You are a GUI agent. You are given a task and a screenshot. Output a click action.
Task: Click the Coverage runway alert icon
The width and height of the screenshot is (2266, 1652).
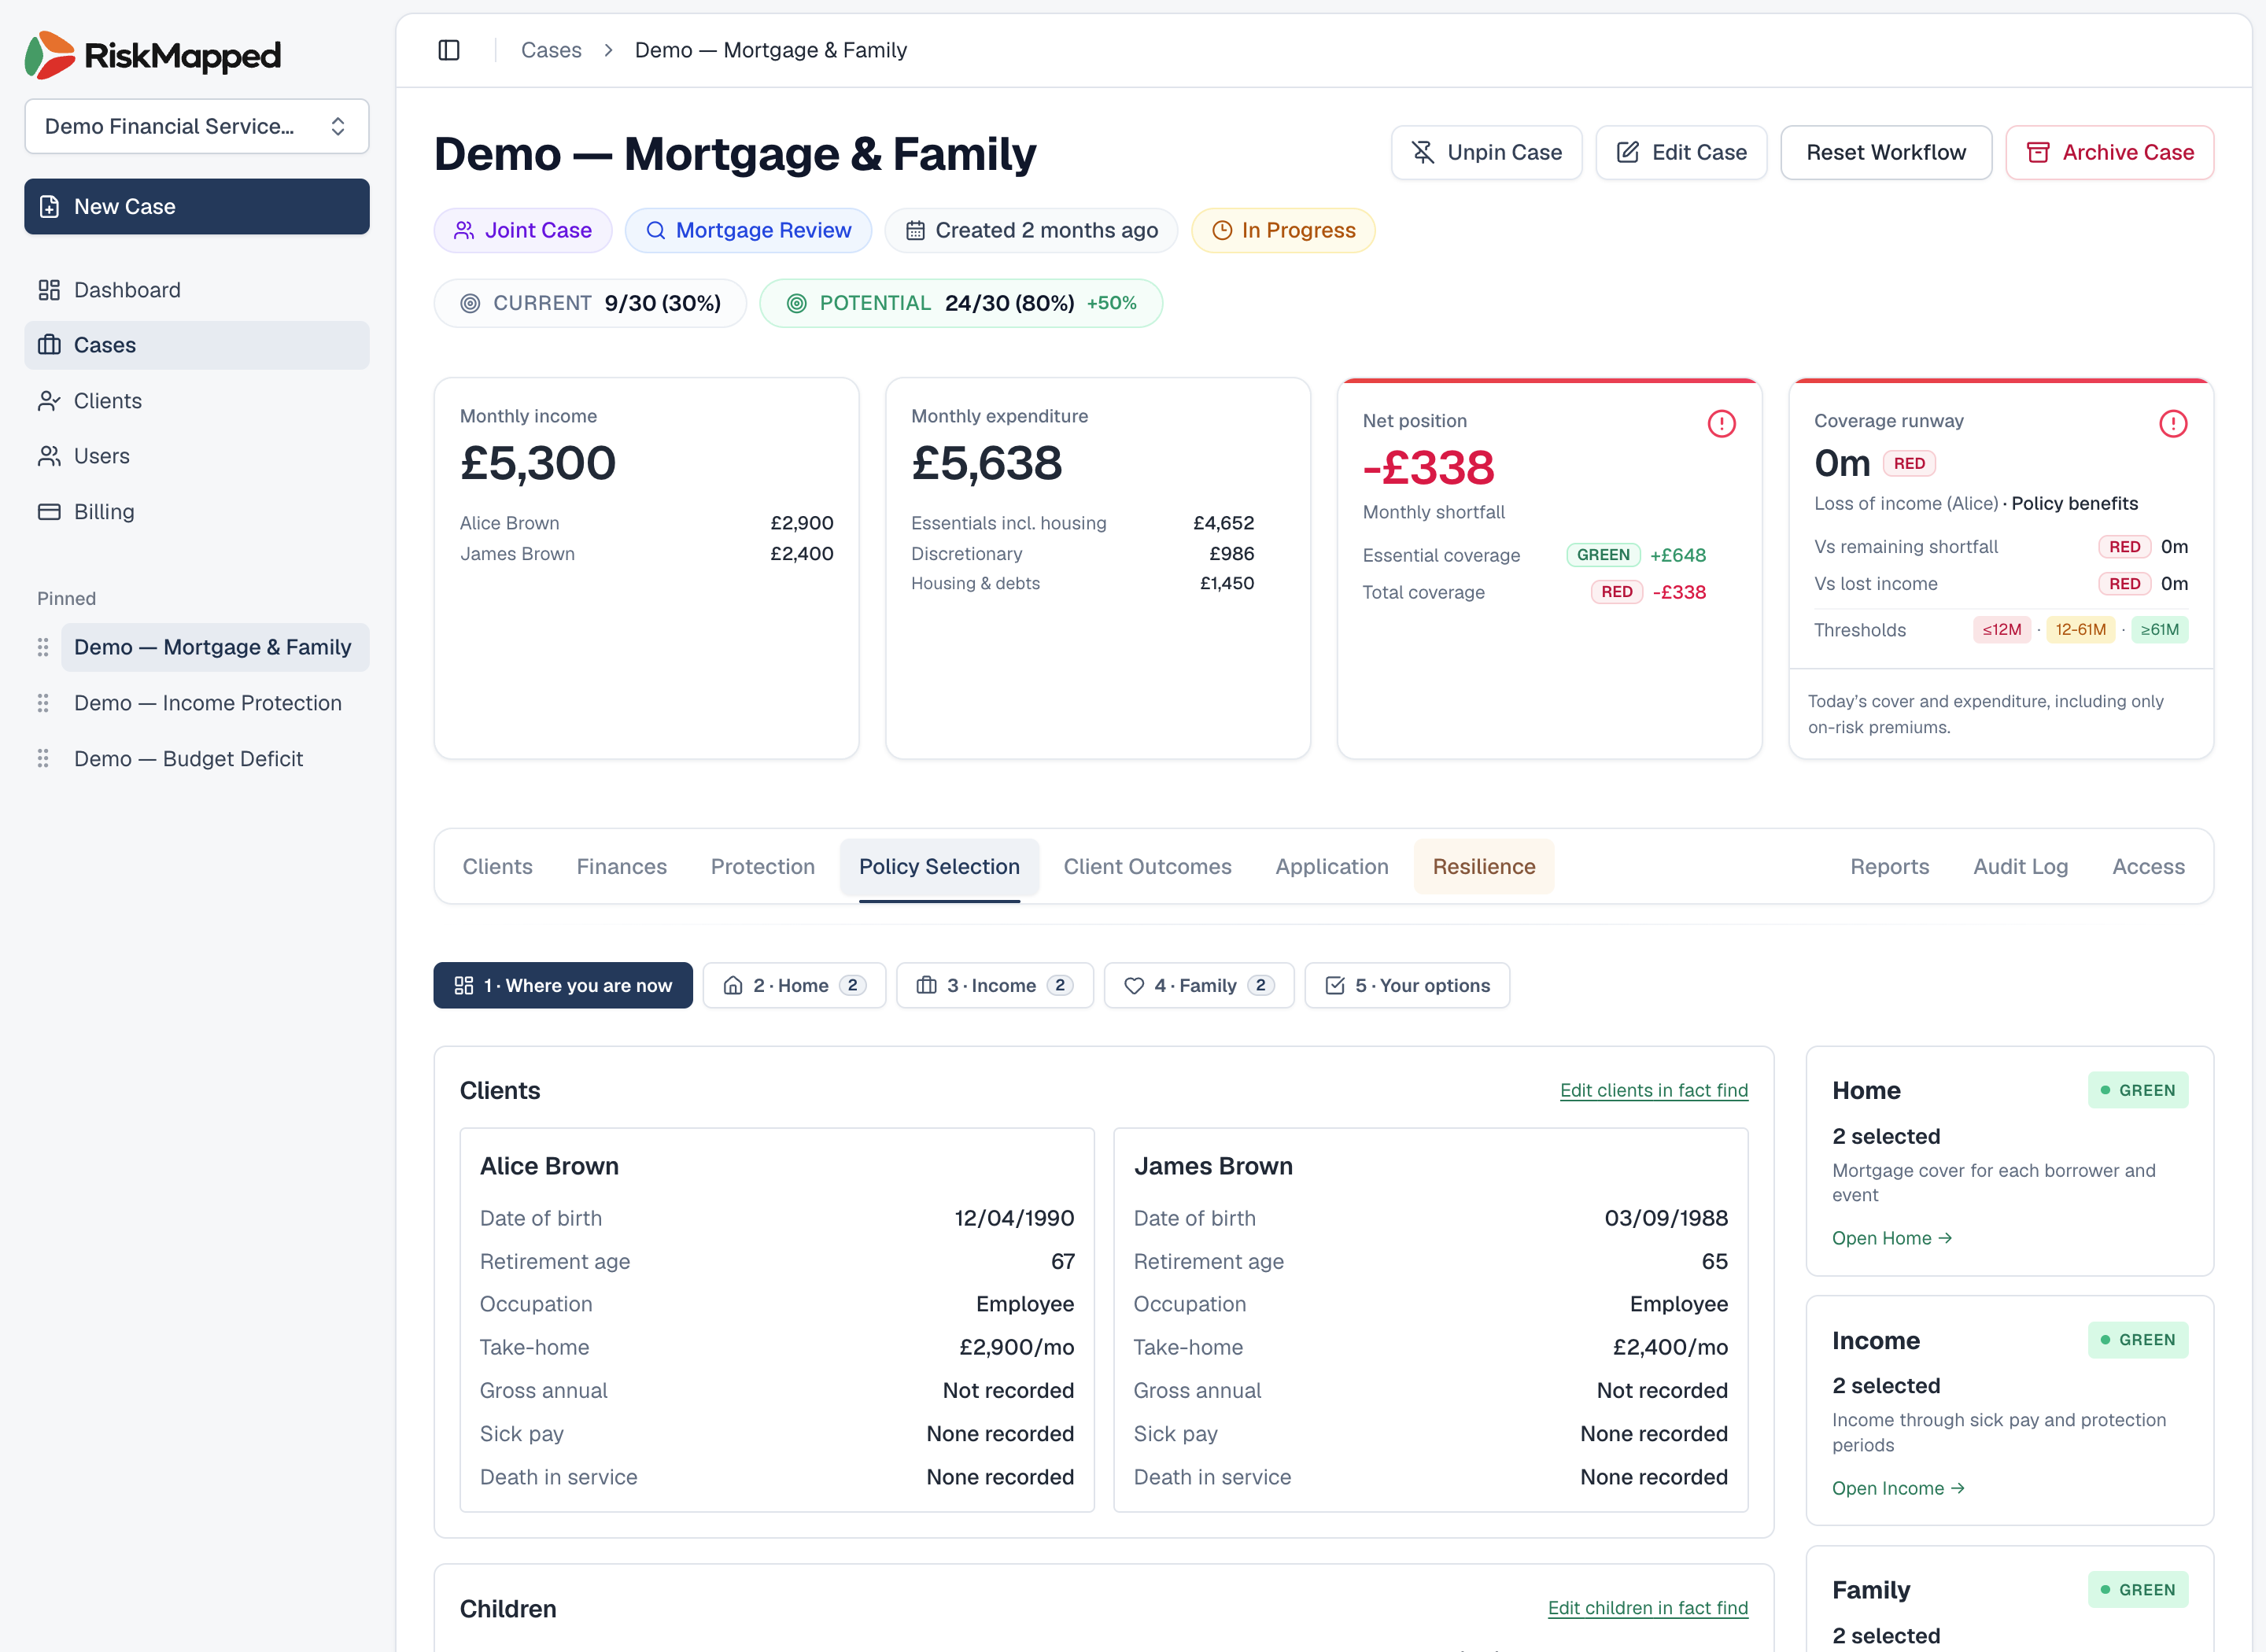2172,424
